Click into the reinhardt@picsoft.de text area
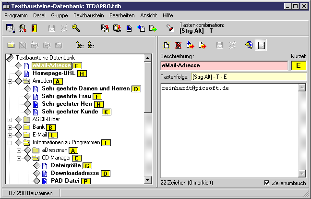The width and height of the screenshot is (311, 199). point(229,131)
